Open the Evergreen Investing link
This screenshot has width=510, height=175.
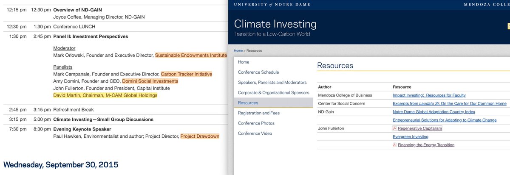411,137
